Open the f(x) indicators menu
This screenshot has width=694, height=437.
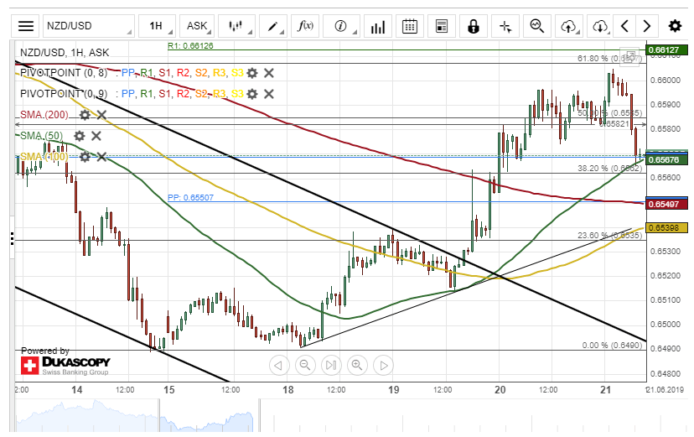(x=305, y=26)
